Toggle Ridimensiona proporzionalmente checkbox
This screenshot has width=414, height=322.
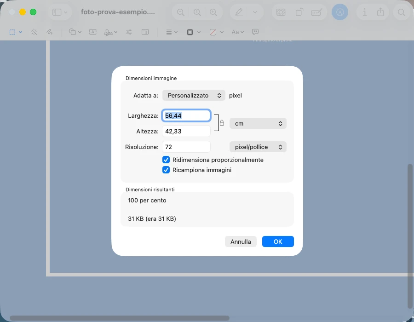pyautogui.click(x=166, y=160)
